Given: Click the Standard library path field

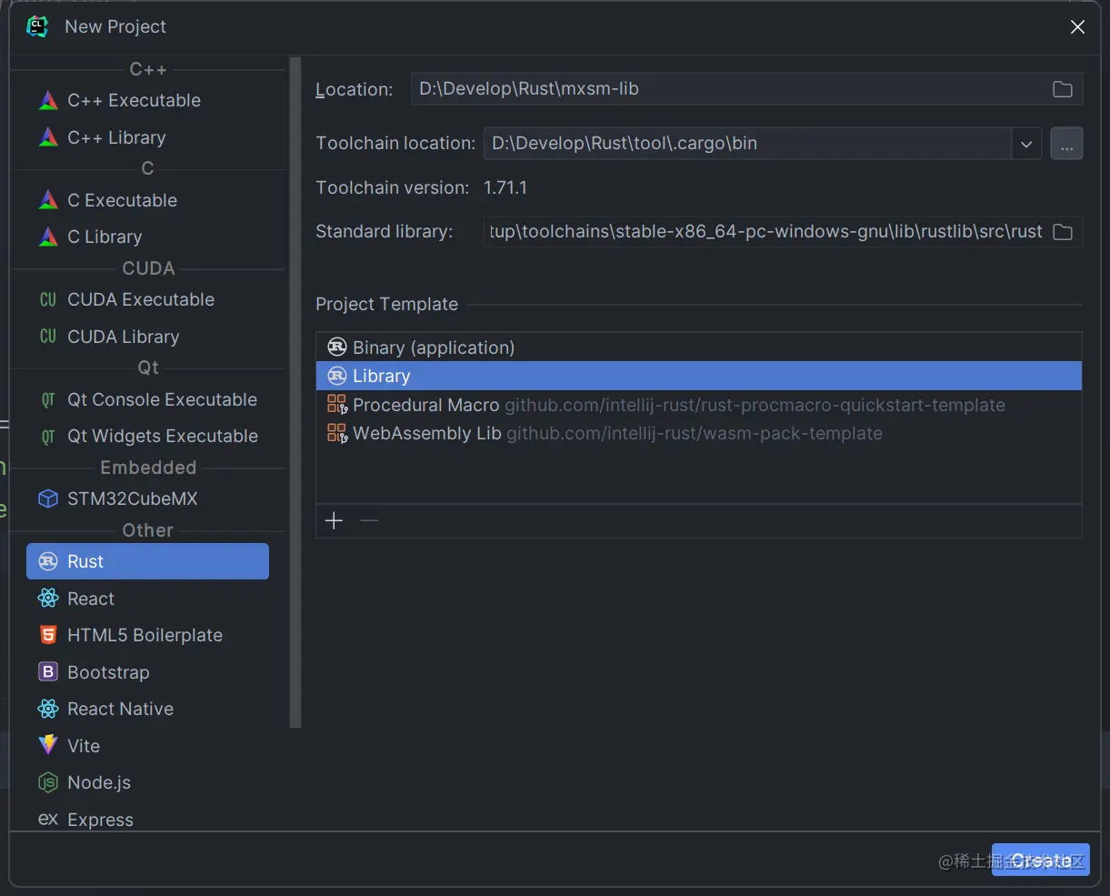Looking at the screenshot, I should pyautogui.click(x=783, y=232).
